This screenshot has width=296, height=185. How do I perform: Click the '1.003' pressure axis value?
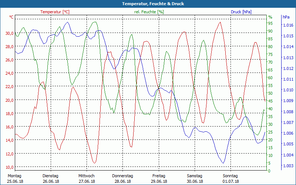288,166
